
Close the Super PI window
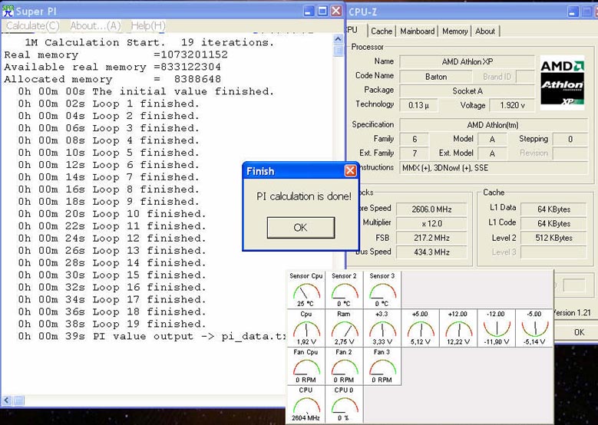[336, 11]
